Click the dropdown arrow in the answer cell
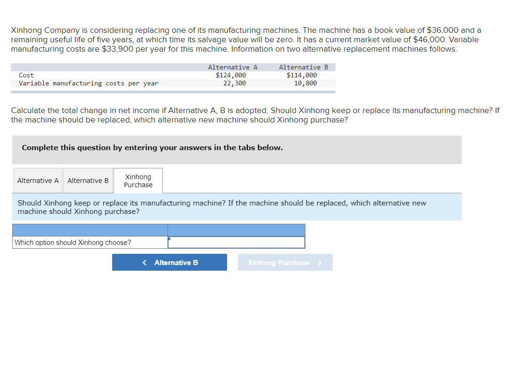The image size is (525, 388). coord(169,239)
